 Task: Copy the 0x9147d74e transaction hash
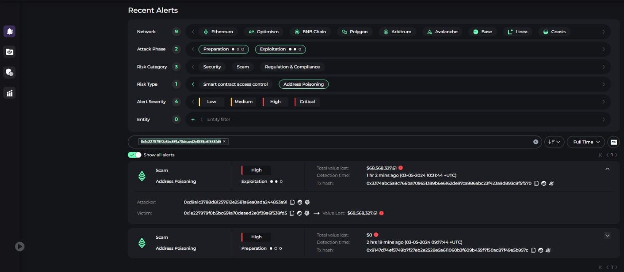533,250
